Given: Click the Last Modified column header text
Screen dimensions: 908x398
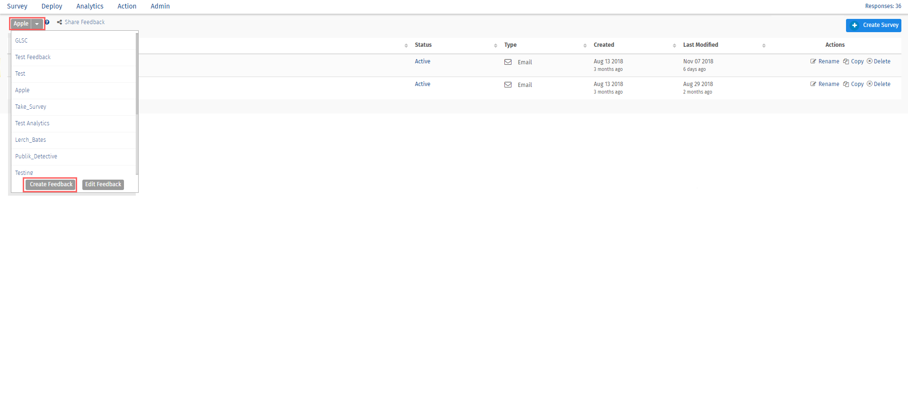Looking at the screenshot, I should pos(700,45).
